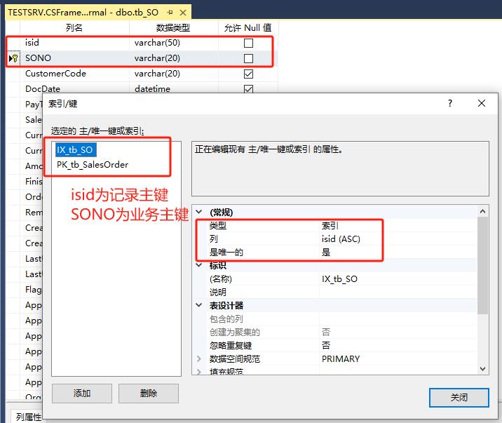The width and height of the screenshot is (502, 423).
Task: Select the 类型 property value 索引
Action: (330, 225)
